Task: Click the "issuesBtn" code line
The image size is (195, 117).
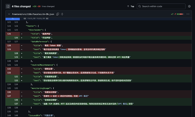Action: (42, 116)
